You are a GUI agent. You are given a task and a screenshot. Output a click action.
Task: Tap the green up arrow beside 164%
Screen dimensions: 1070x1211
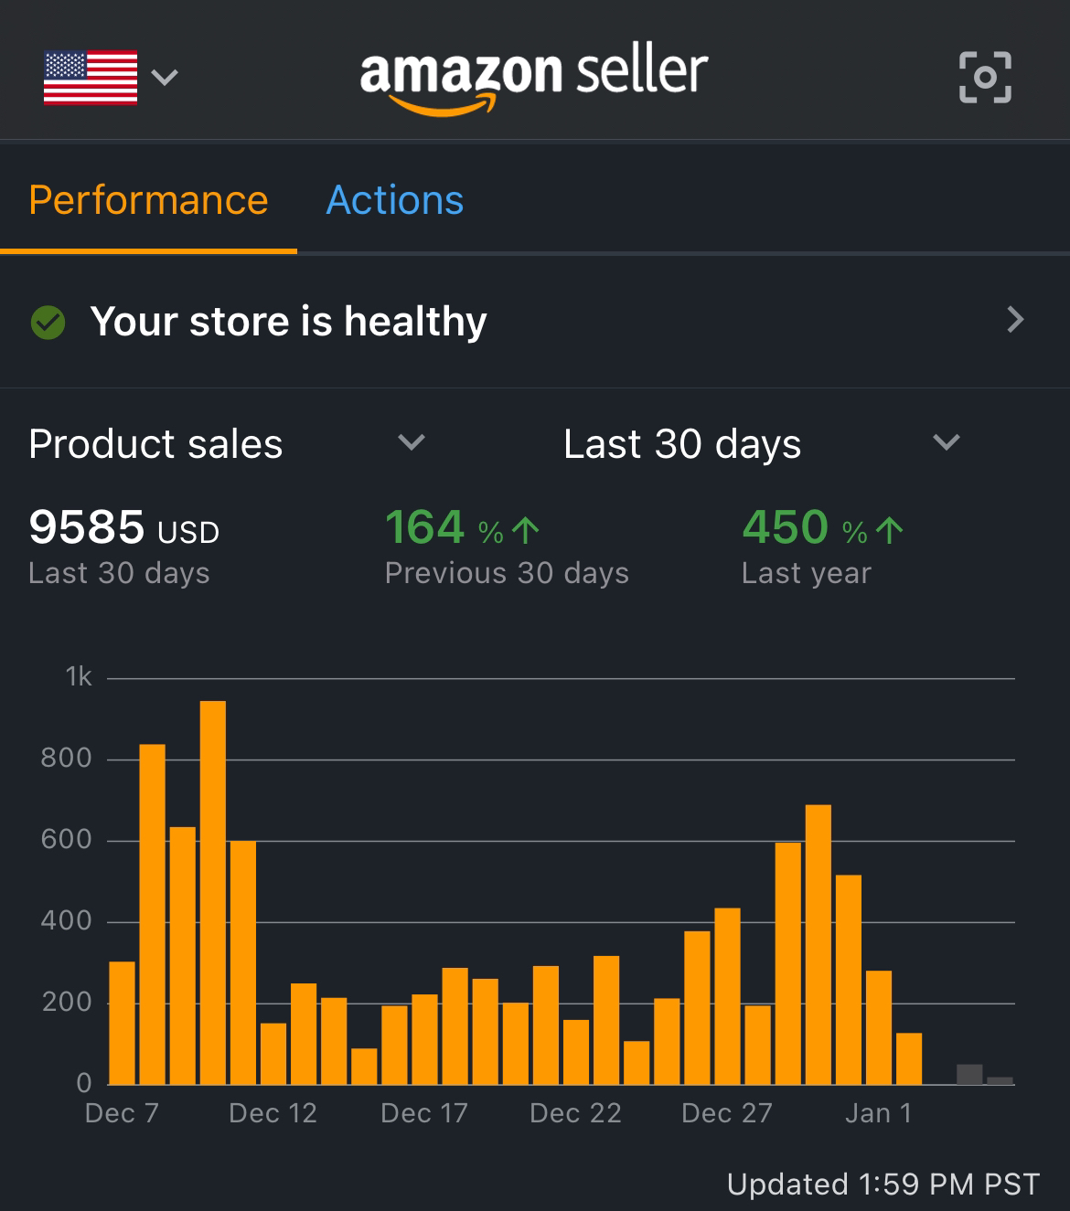525,530
